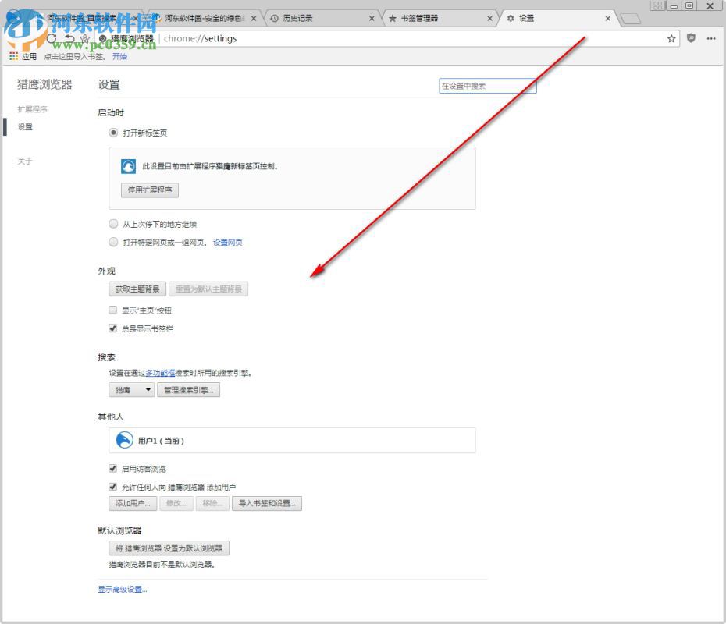Click the 应用 apps grid icon
The image size is (726, 624).
12,56
